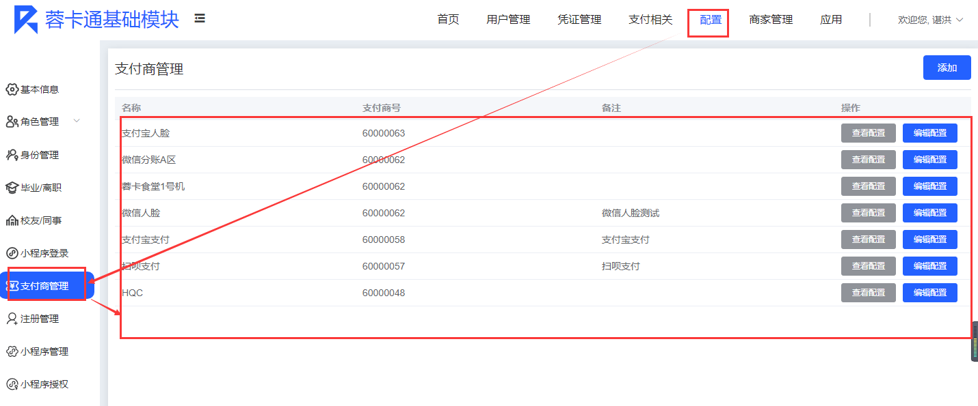
Task: Go to 支付相关 in top navigation
Action: (650, 20)
